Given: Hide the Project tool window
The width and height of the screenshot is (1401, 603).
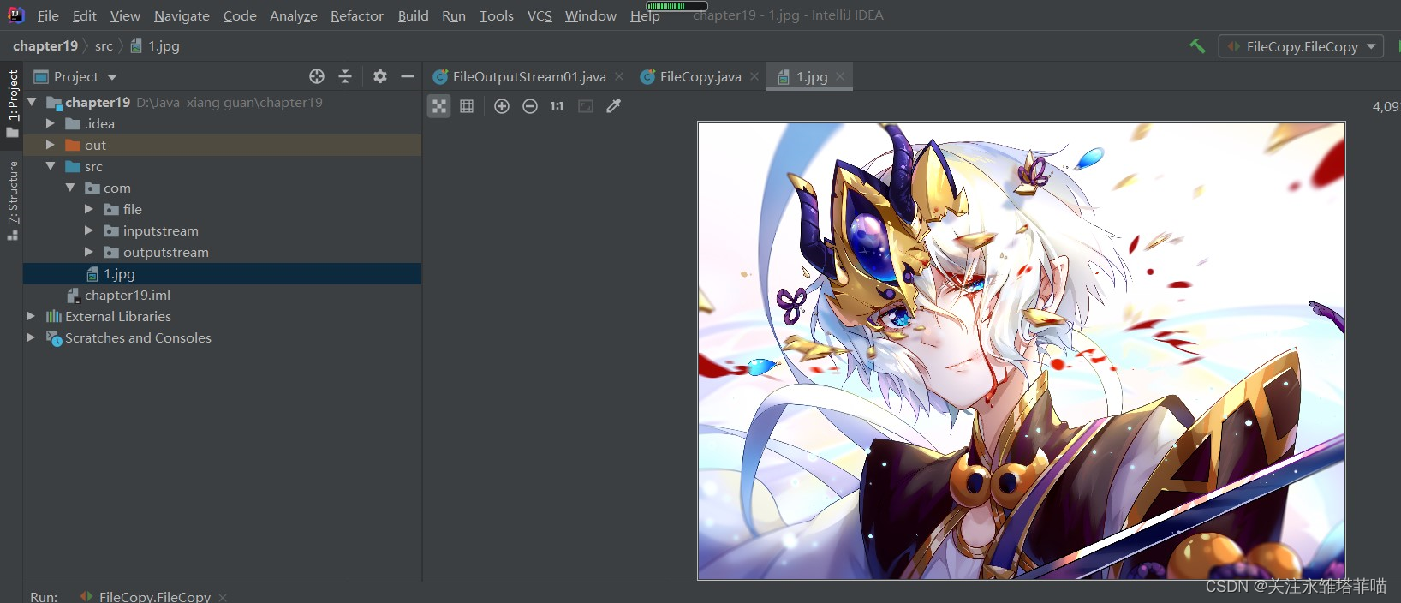Looking at the screenshot, I should click(x=408, y=76).
